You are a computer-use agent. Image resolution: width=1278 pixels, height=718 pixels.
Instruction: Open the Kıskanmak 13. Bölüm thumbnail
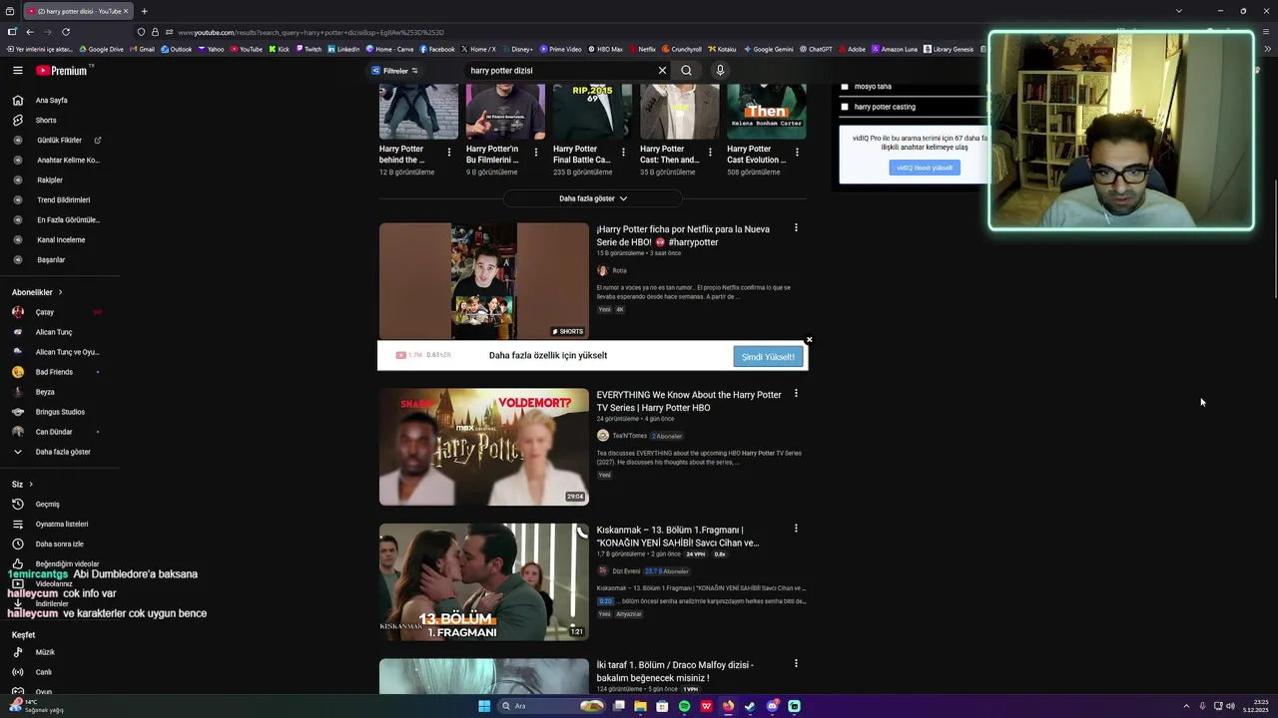coord(484,581)
